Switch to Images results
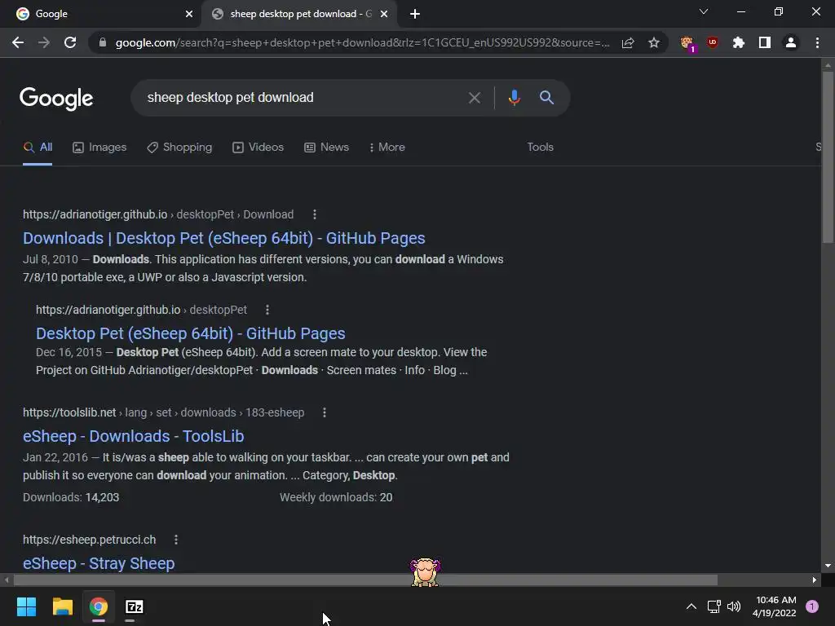835x626 pixels. pyautogui.click(x=99, y=148)
